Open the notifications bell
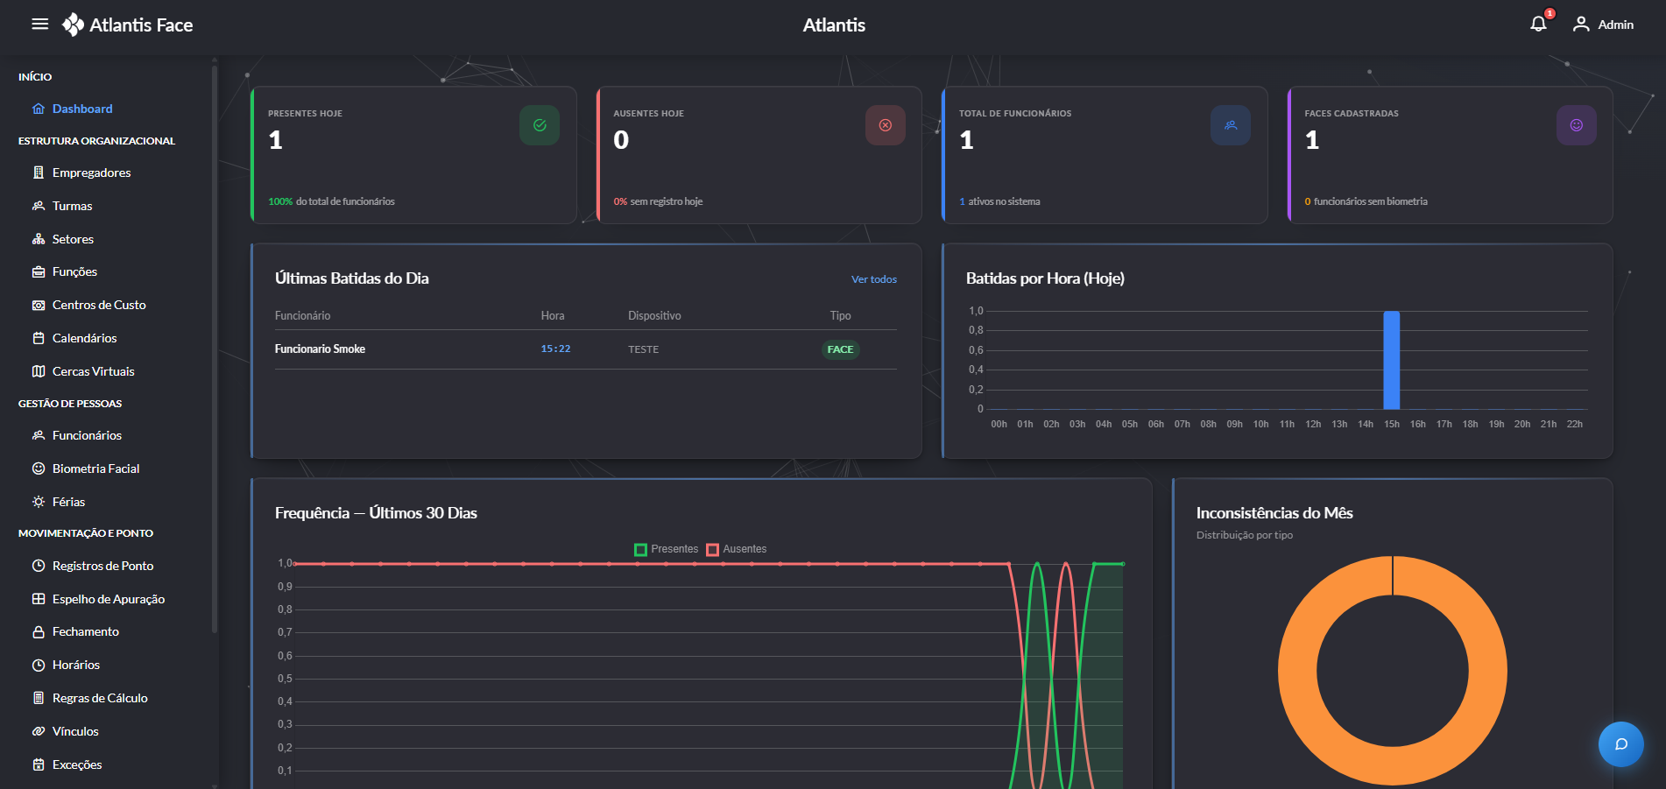This screenshot has width=1666, height=789. pos(1538,25)
